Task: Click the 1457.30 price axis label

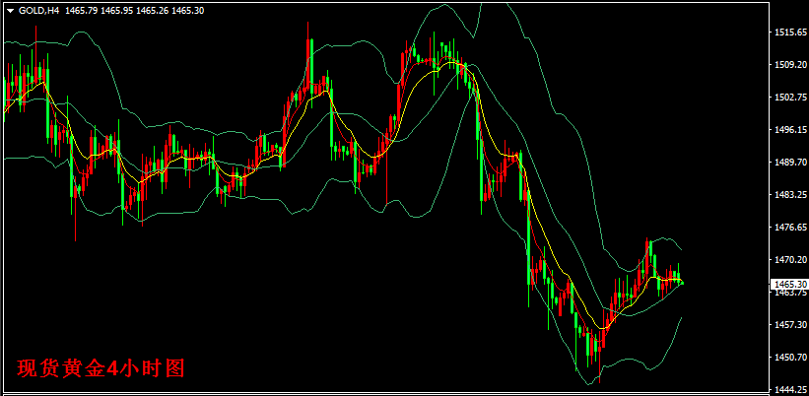Action: click(790, 324)
